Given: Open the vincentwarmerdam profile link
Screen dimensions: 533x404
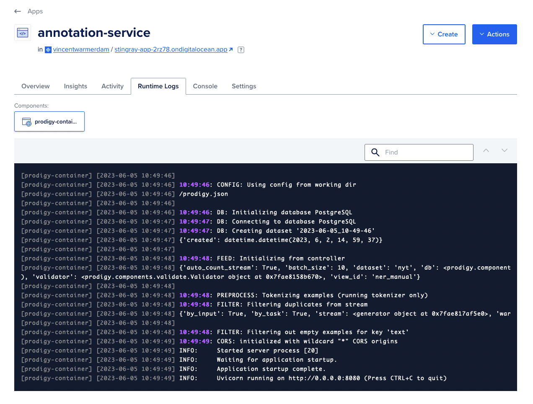Looking at the screenshot, I should [x=81, y=49].
